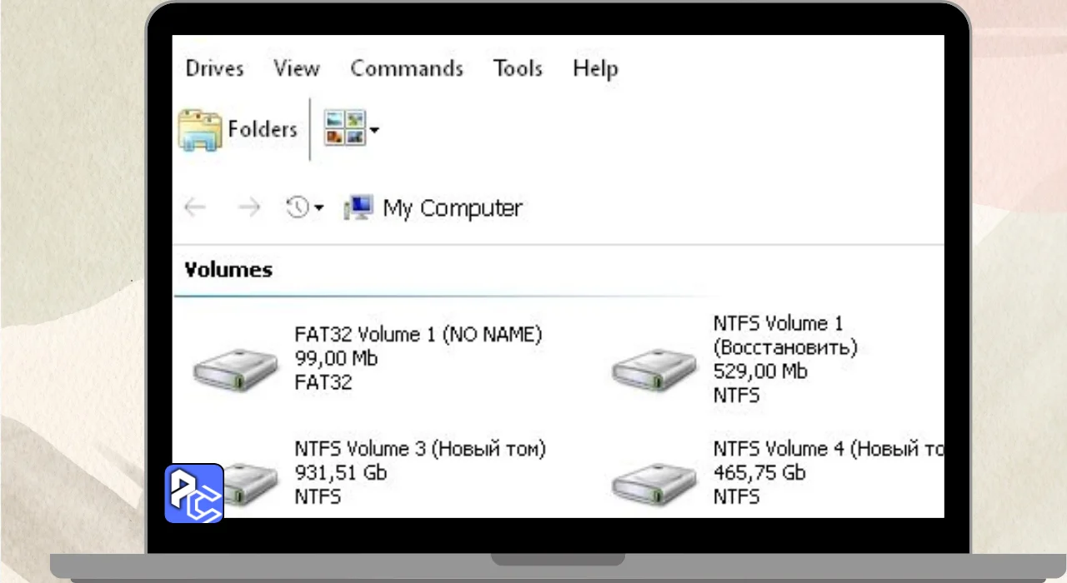
Task: Expand the history dropdown arrow
Action: [318, 208]
